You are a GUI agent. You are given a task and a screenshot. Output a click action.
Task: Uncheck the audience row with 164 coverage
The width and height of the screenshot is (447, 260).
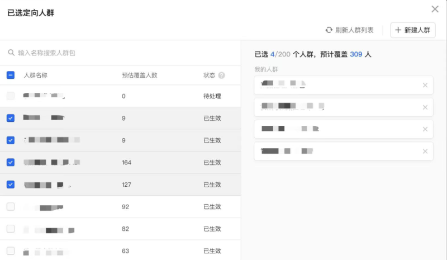11,162
